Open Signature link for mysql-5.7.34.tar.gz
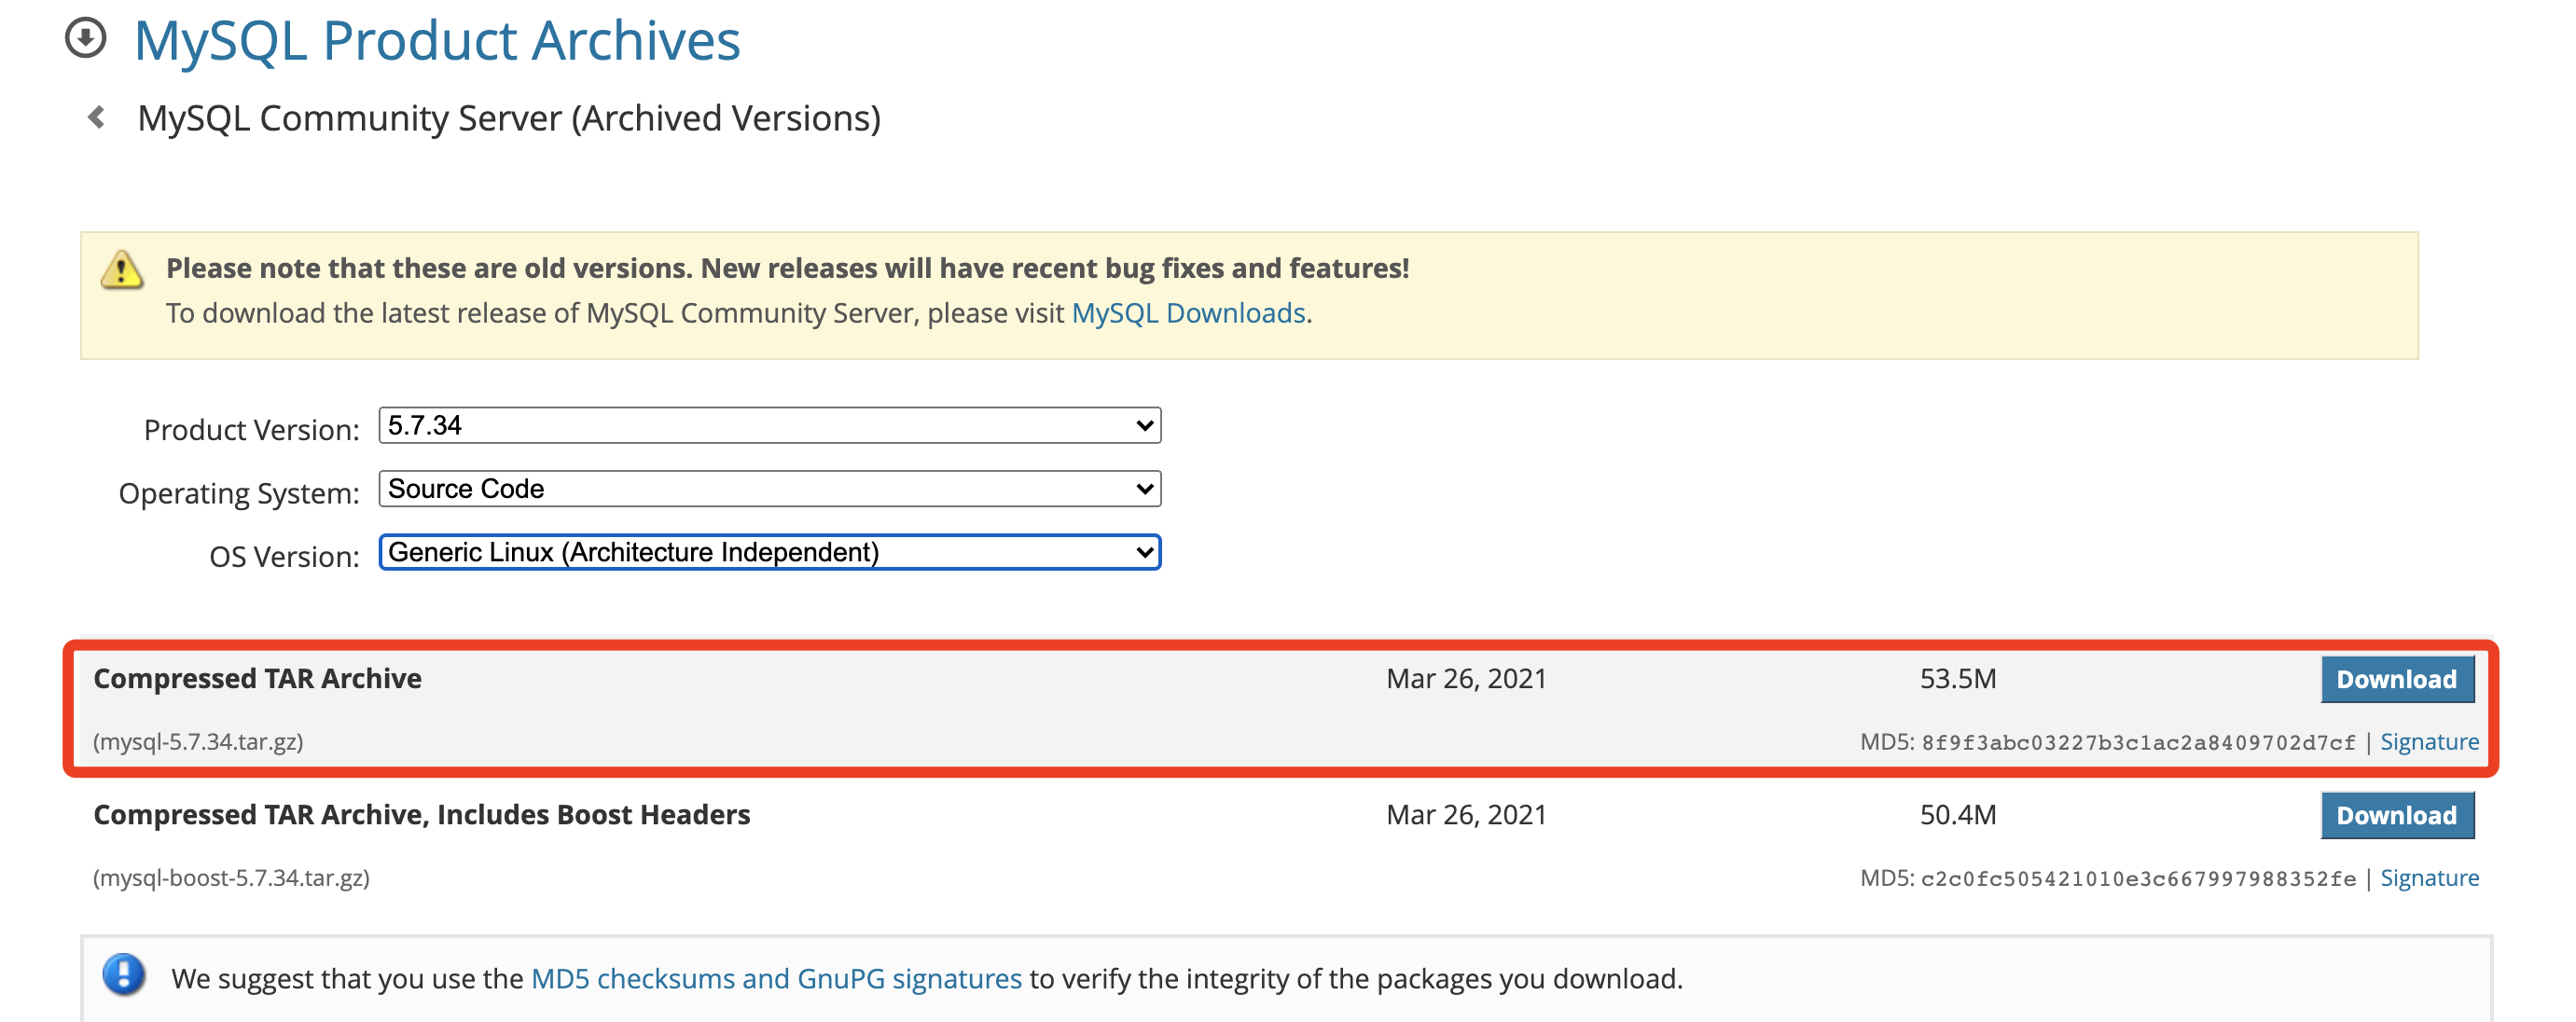The width and height of the screenshot is (2576, 1022). click(2428, 742)
